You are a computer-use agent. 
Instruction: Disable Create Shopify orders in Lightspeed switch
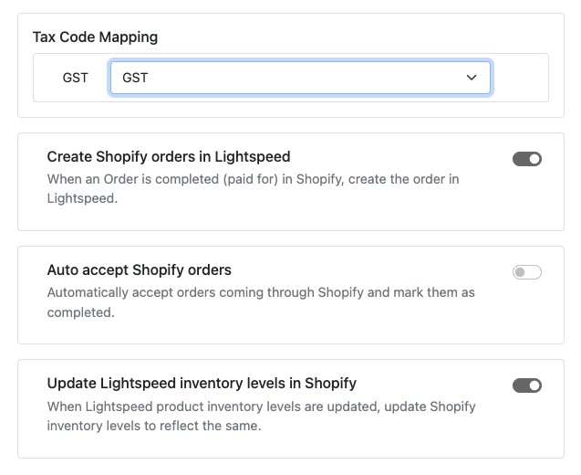pos(527,159)
